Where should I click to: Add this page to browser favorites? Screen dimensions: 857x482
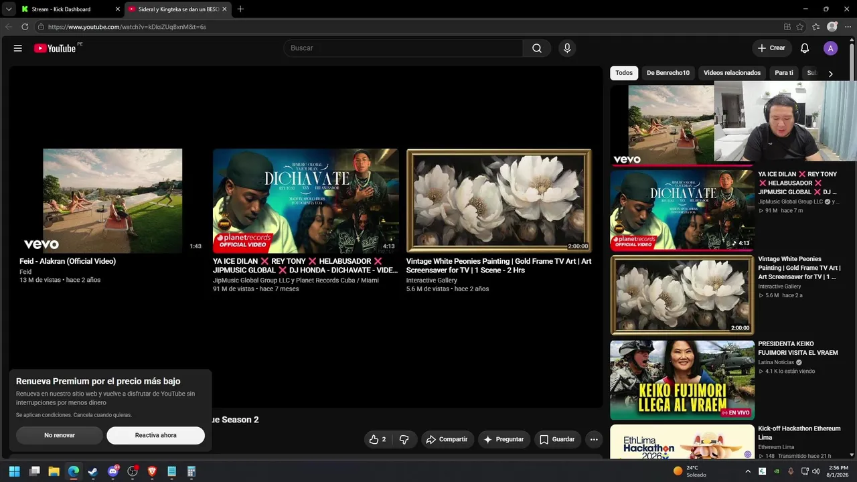[x=799, y=27]
